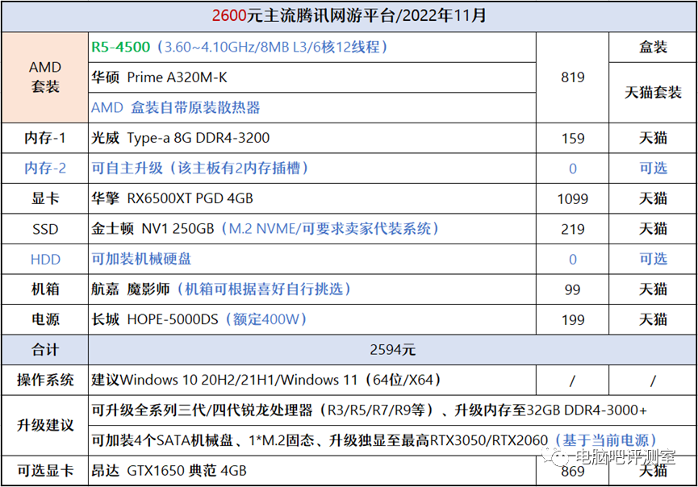Click the title '2600元主流腾讯网游平台/2022年11月'
Screen dimensions: 698x487
[x=349, y=16]
